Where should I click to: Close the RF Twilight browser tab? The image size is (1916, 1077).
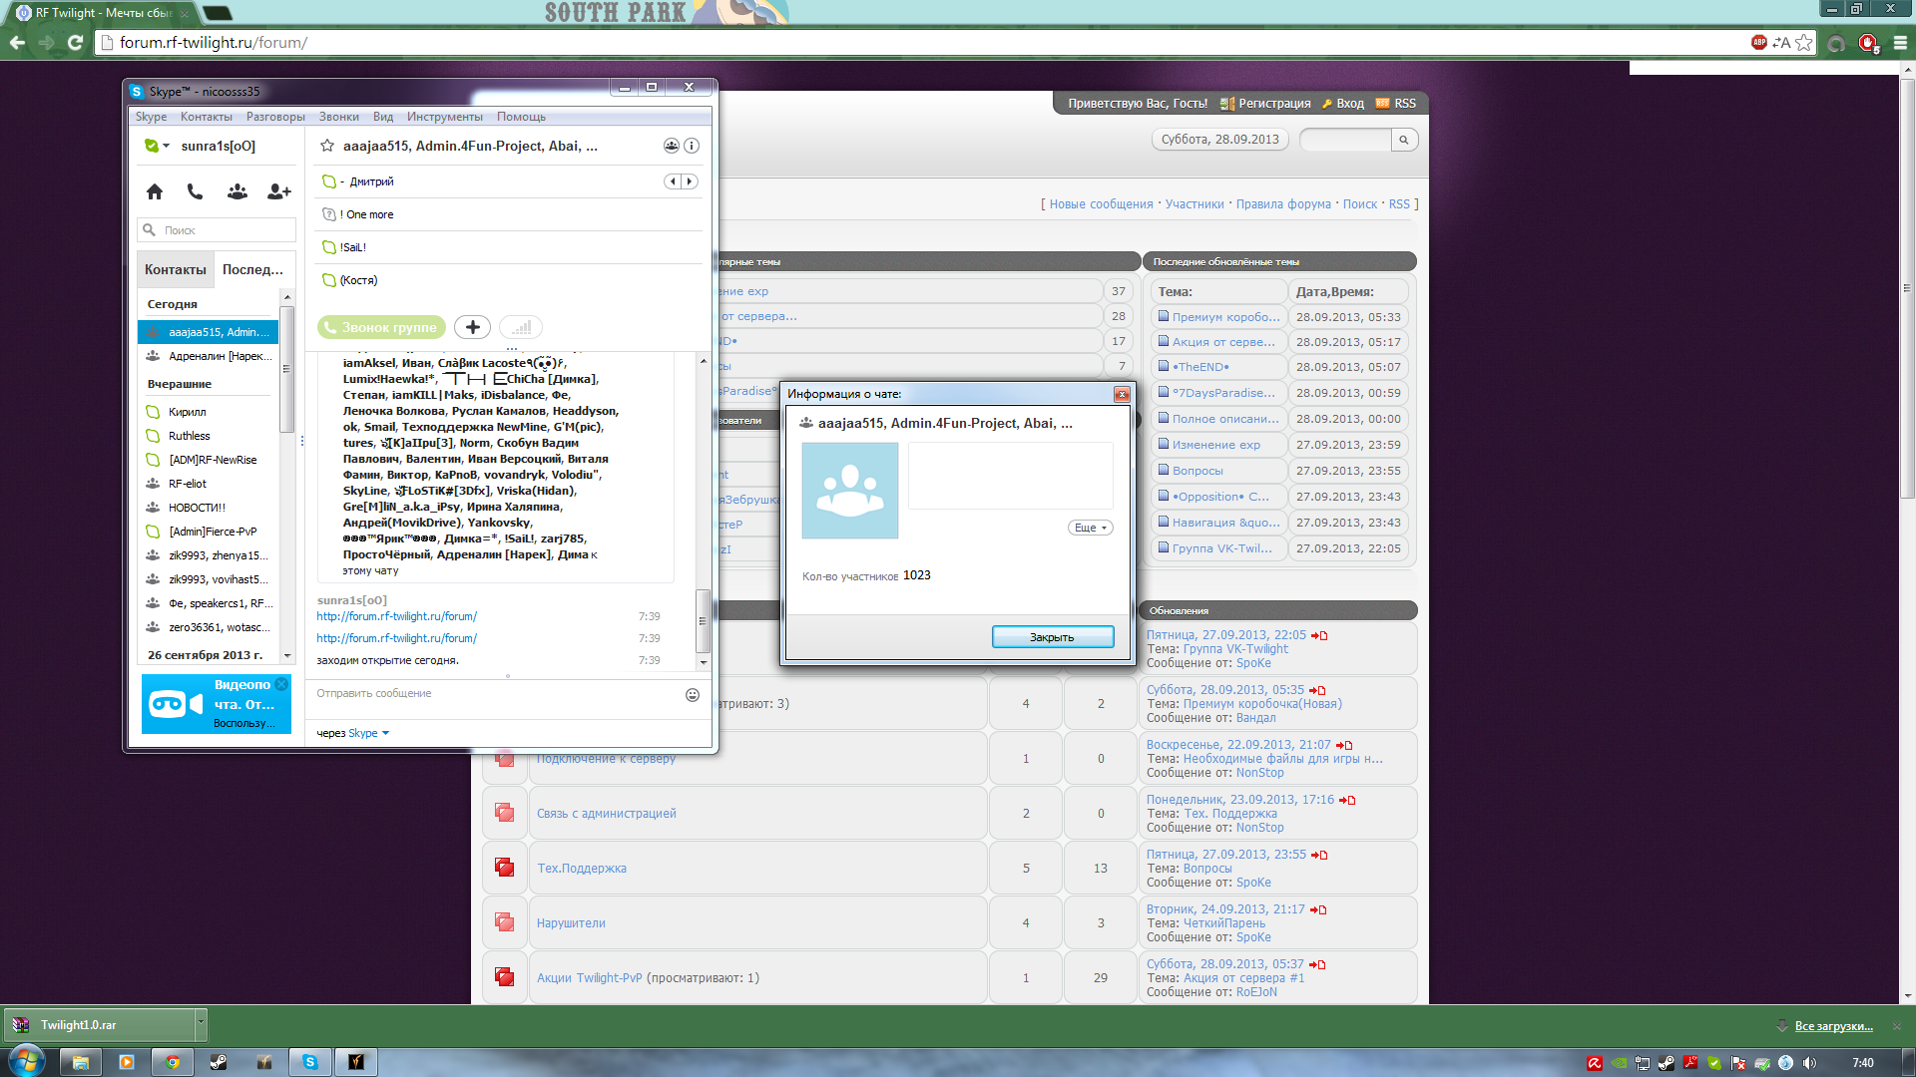[185, 13]
